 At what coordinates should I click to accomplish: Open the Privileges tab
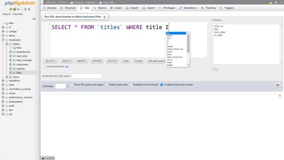pyautogui.click(x=167, y=8)
